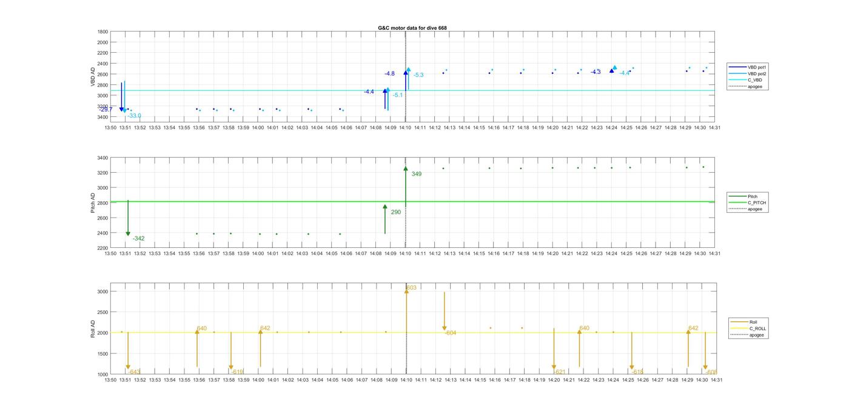Select 'apogee' entry in the Roll legend
This screenshot has height=420, width=849.
click(x=757, y=335)
